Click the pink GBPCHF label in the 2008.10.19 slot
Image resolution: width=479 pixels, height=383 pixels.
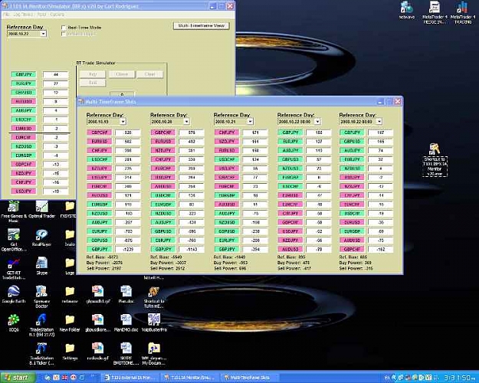(x=100, y=133)
